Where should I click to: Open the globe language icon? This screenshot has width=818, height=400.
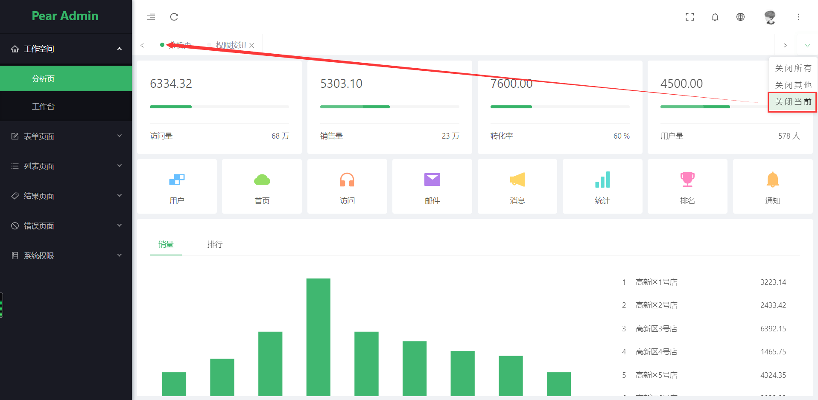click(x=741, y=17)
